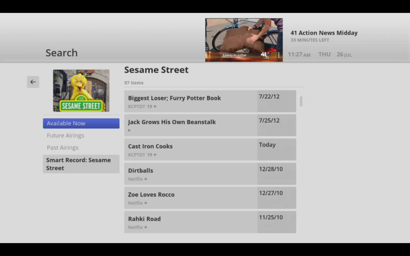Select the Dirtballs episode title
The image size is (410, 256).
coord(141,171)
